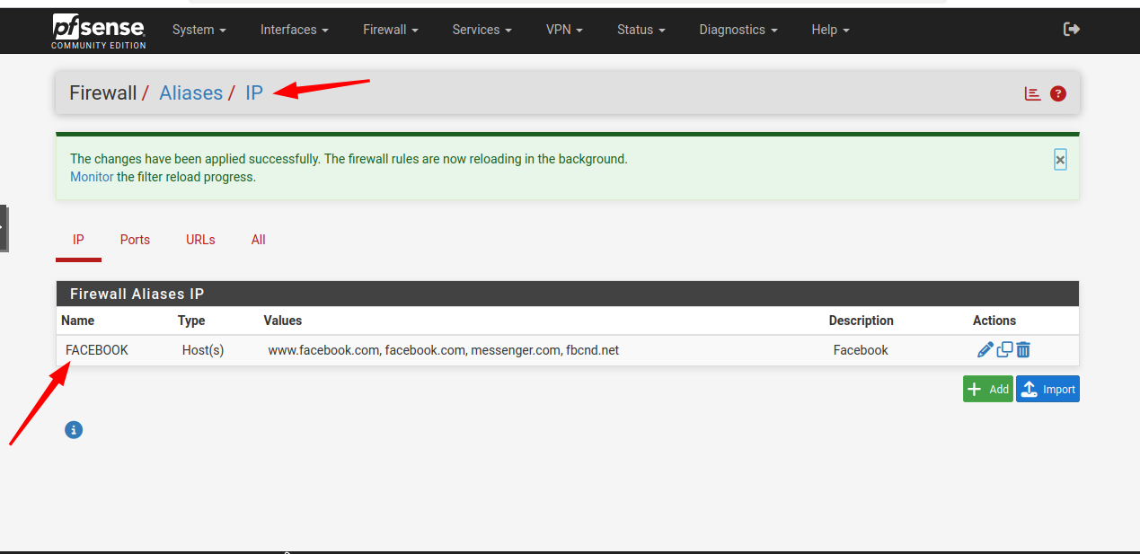
Task: Switch to the Ports tab
Action: click(135, 240)
